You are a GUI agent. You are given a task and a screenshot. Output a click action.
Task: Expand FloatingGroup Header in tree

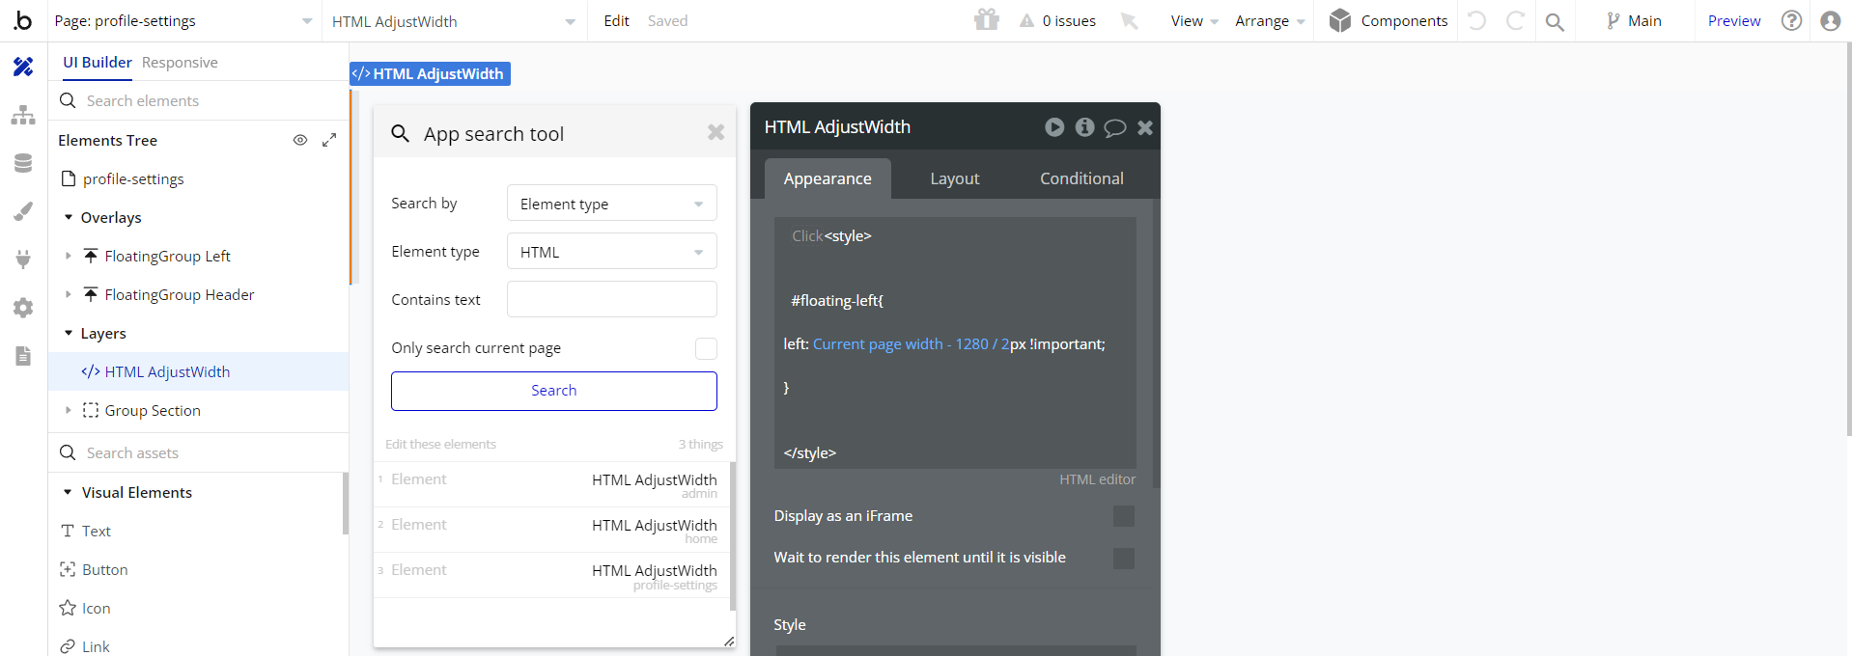(x=69, y=294)
